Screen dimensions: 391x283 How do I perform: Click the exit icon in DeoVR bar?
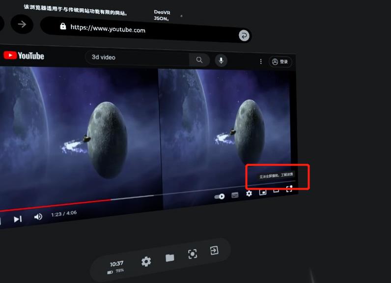tap(214, 251)
